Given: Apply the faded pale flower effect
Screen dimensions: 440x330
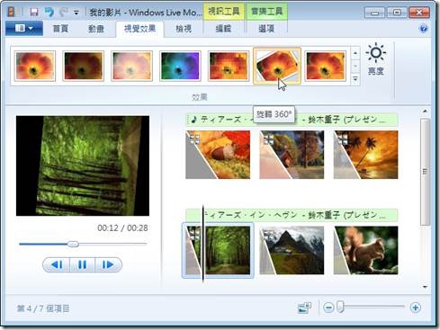Looking at the screenshot, I should coord(131,67).
